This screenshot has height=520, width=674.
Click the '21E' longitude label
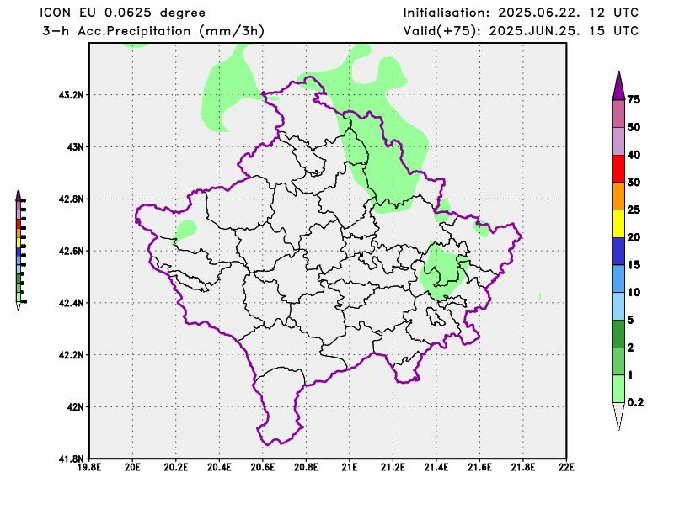coord(350,467)
